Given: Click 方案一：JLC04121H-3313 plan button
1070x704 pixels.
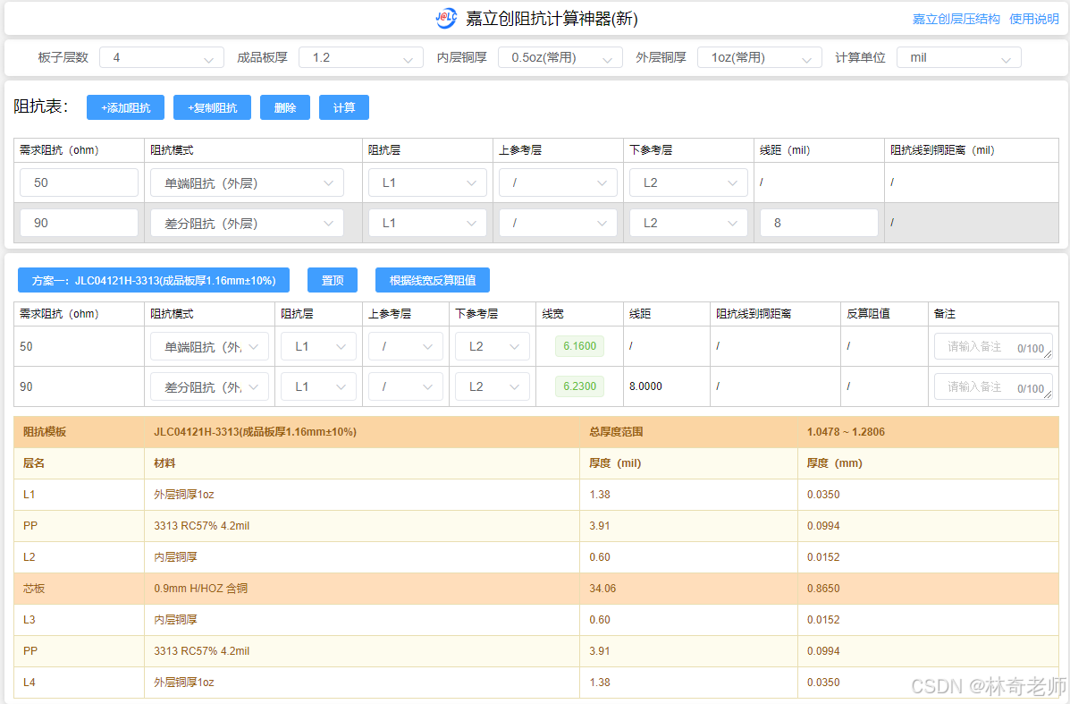Looking at the screenshot, I should (x=154, y=280).
